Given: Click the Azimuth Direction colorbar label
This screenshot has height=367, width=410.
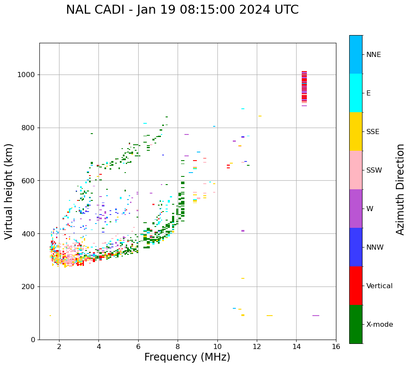Looking at the screenshot, I should (x=400, y=189).
